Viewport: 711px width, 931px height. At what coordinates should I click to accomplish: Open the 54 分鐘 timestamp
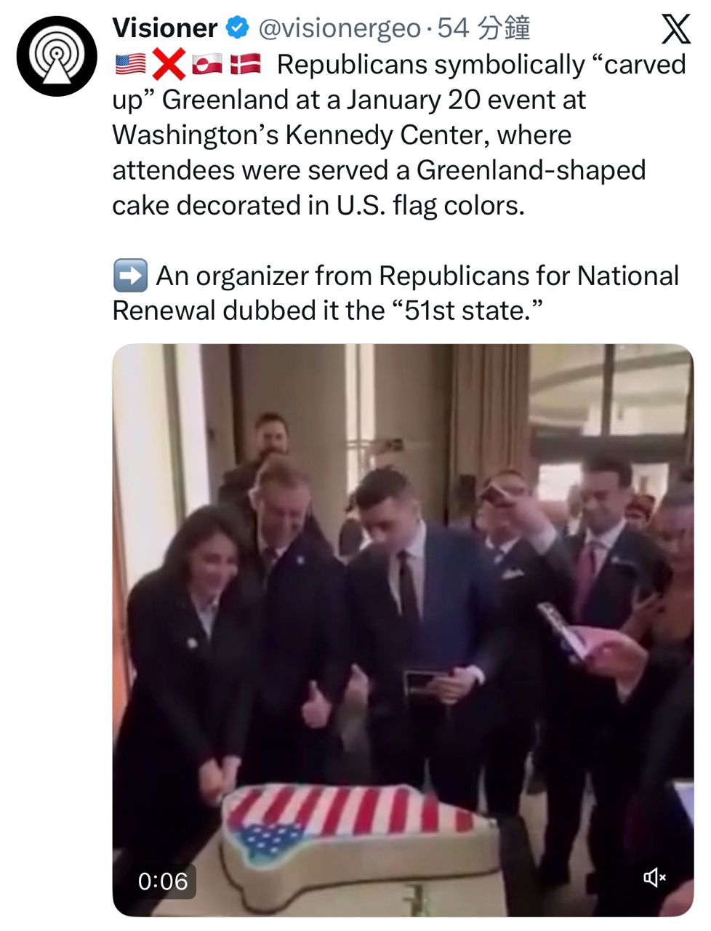point(483,28)
